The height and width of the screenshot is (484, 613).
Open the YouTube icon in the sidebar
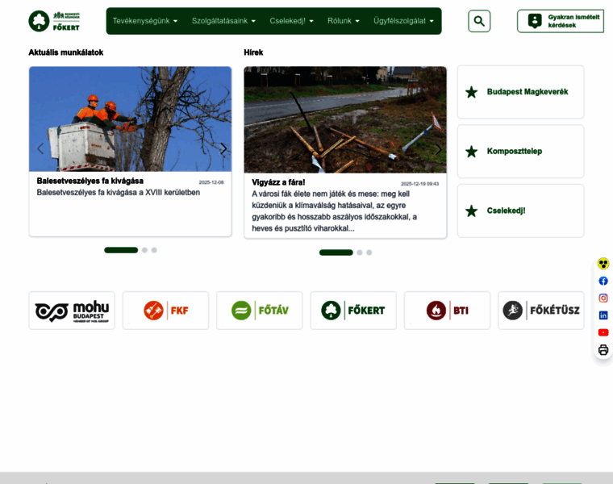[x=603, y=332]
